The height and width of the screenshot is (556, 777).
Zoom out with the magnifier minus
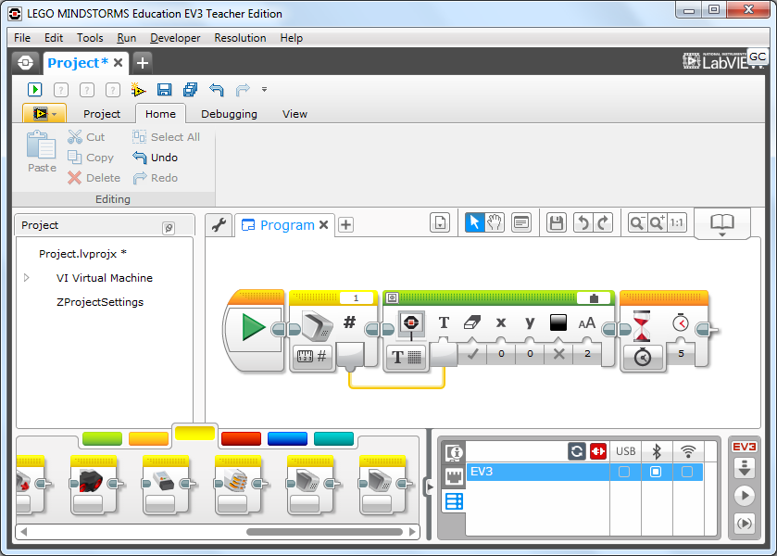click(x=637, y=222)
